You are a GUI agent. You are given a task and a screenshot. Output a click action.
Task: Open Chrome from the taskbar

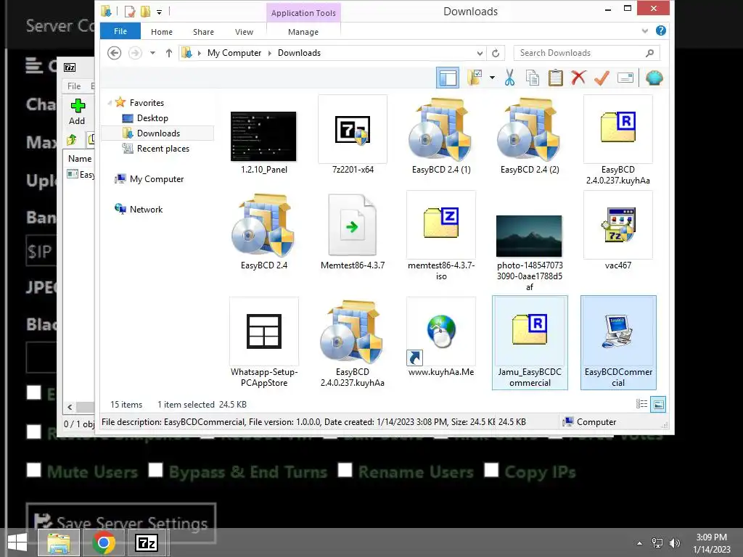pos(104,542)
